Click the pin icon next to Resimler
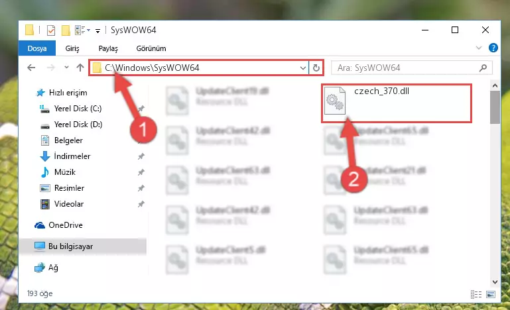Screen dimensions: 510x310 click(x=141, y=189)
